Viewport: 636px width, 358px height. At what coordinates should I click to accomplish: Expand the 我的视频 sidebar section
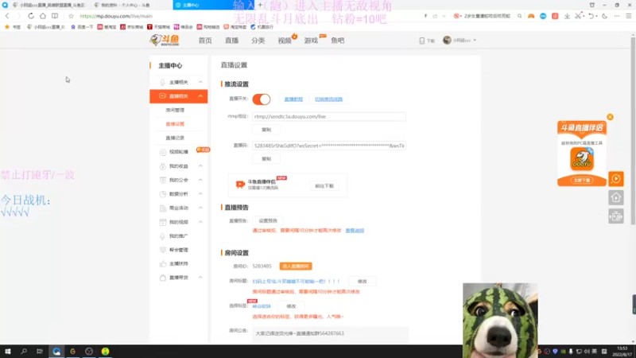(x=200, y=222)
